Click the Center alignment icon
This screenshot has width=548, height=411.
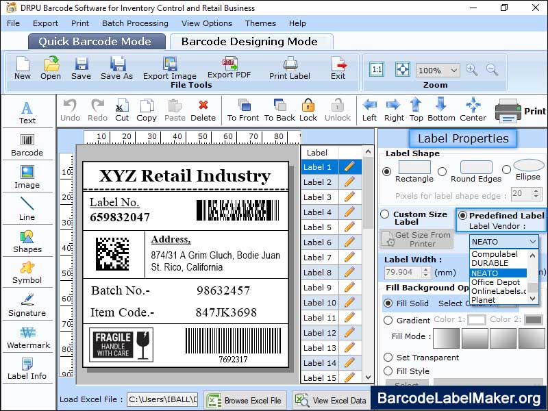[x=473, y=110]
